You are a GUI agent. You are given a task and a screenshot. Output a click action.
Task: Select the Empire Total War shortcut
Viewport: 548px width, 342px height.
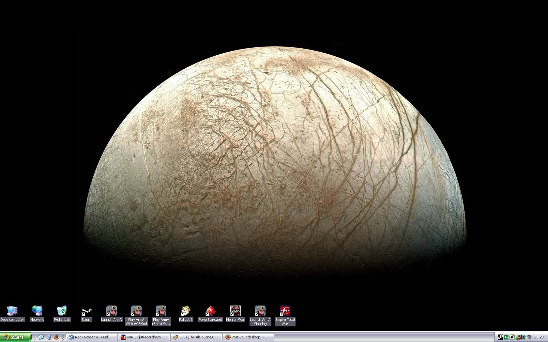click(x=285, y=311)
